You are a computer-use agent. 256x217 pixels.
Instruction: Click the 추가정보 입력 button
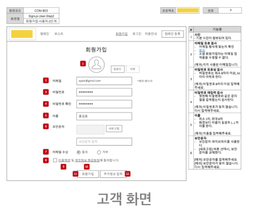click(x=113, y=174)
